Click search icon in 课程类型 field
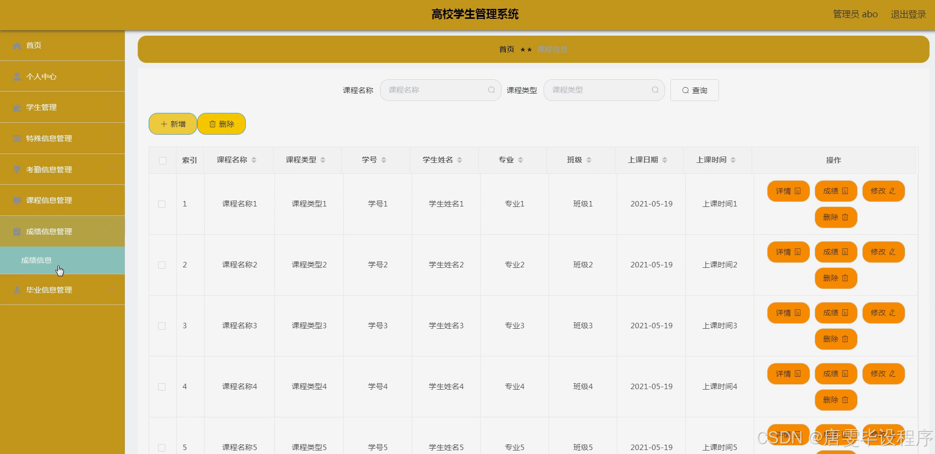 point(655,90)
